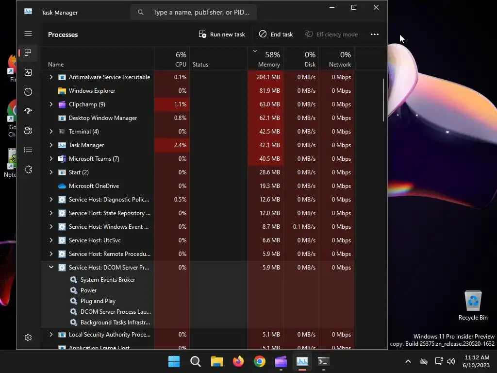Image resolution: width=497 pixels, height=373 pixels.
Task: Open the Services page in sidebar
Action: (x=28, y=170)
